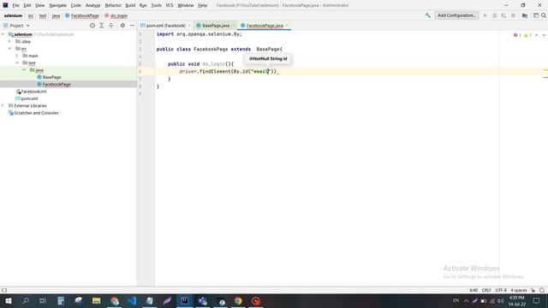Click the Search Everywhere magnifier icon

click(x=544, y=15)
